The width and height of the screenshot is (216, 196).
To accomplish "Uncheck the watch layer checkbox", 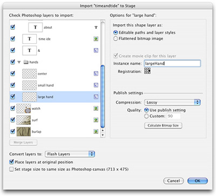I will coord(12,108).
